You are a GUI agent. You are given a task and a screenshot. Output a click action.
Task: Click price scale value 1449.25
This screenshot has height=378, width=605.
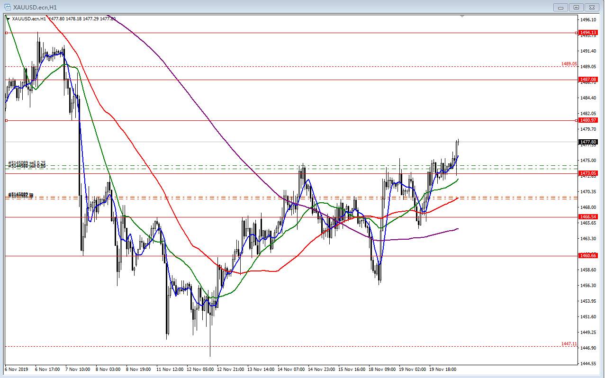click(588, 333)
